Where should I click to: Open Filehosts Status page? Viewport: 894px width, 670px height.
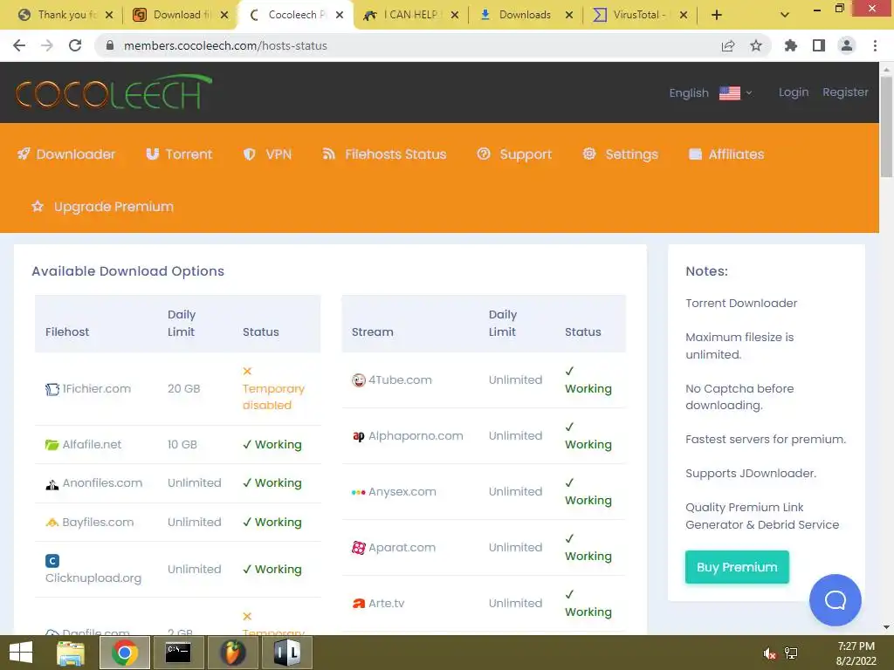384,154
